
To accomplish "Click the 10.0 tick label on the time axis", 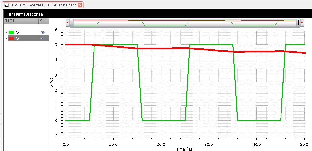I will [x=113, y=145].
